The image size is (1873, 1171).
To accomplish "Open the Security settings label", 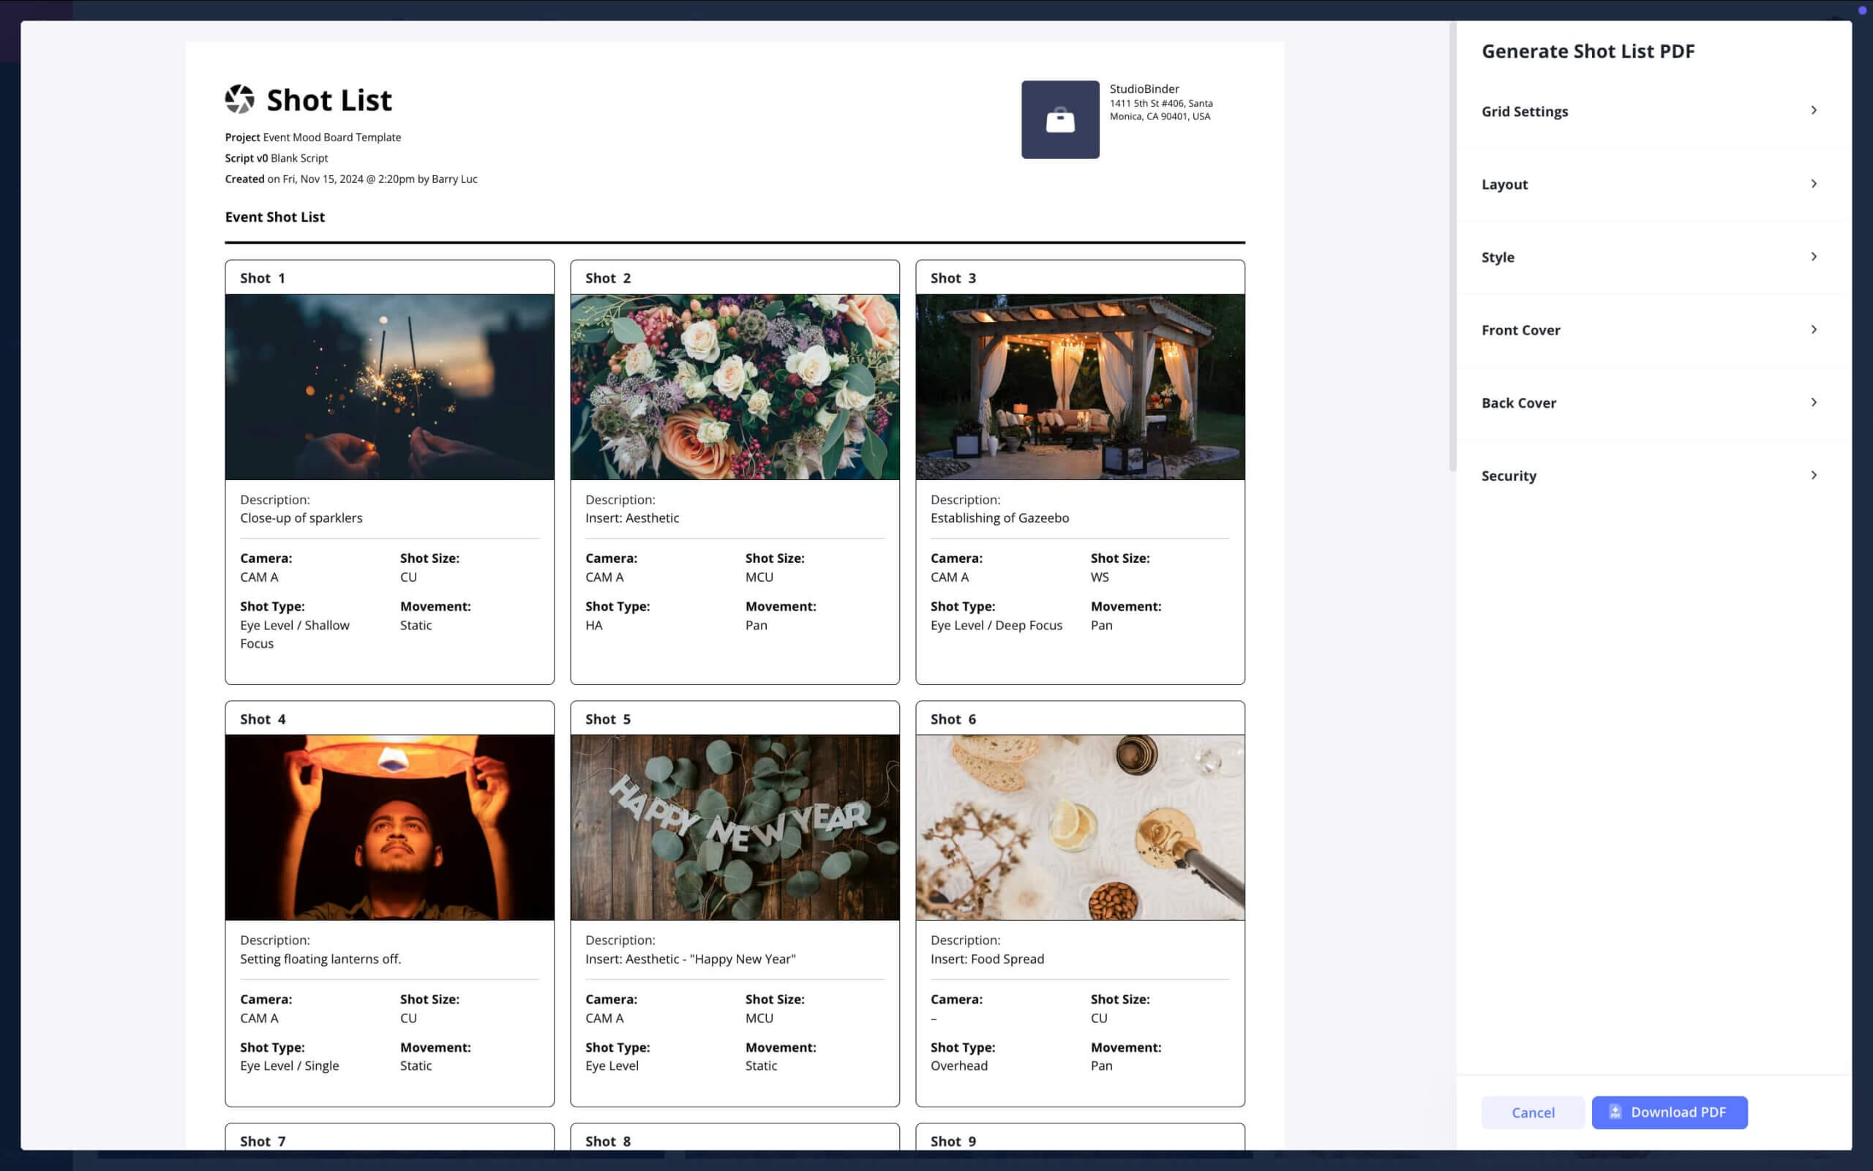I will 1508,476.
